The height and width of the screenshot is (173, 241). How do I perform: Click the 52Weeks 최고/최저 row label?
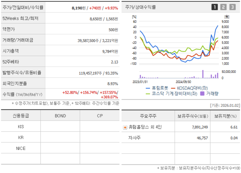20,18
